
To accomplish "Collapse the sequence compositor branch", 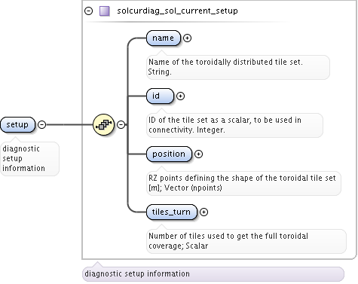I will (121, 124).
